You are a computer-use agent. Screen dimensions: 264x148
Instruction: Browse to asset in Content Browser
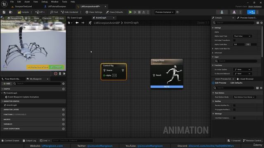[11, 12]
